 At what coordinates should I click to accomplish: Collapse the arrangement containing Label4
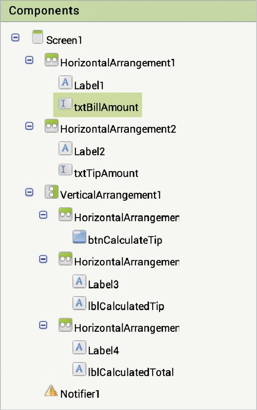(x=43, y=325)
